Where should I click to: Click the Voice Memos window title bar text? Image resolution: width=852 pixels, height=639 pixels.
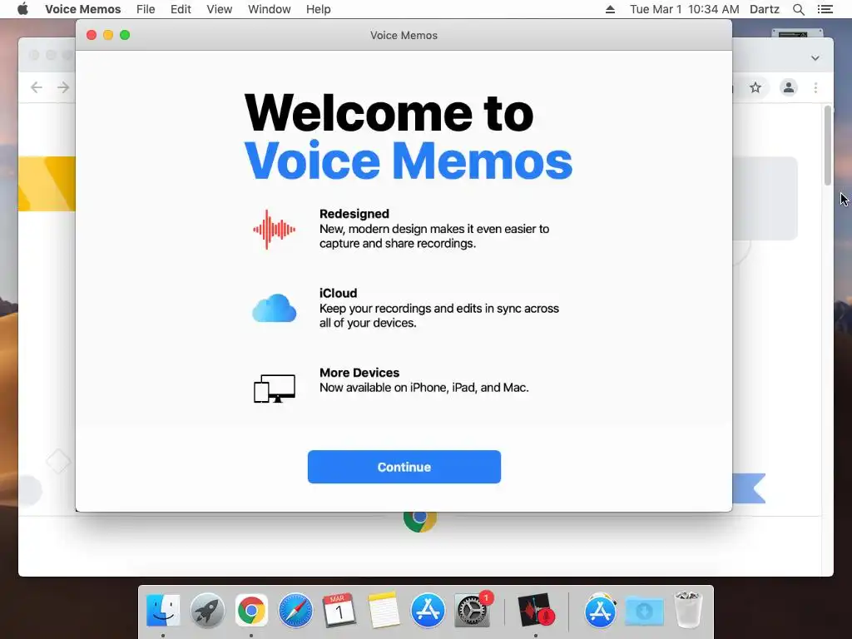point(404,35)
